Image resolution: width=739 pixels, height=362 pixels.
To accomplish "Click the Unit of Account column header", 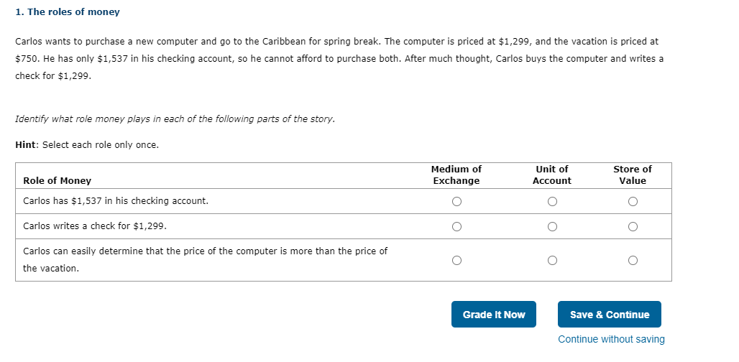I will (x=552, y=175).
